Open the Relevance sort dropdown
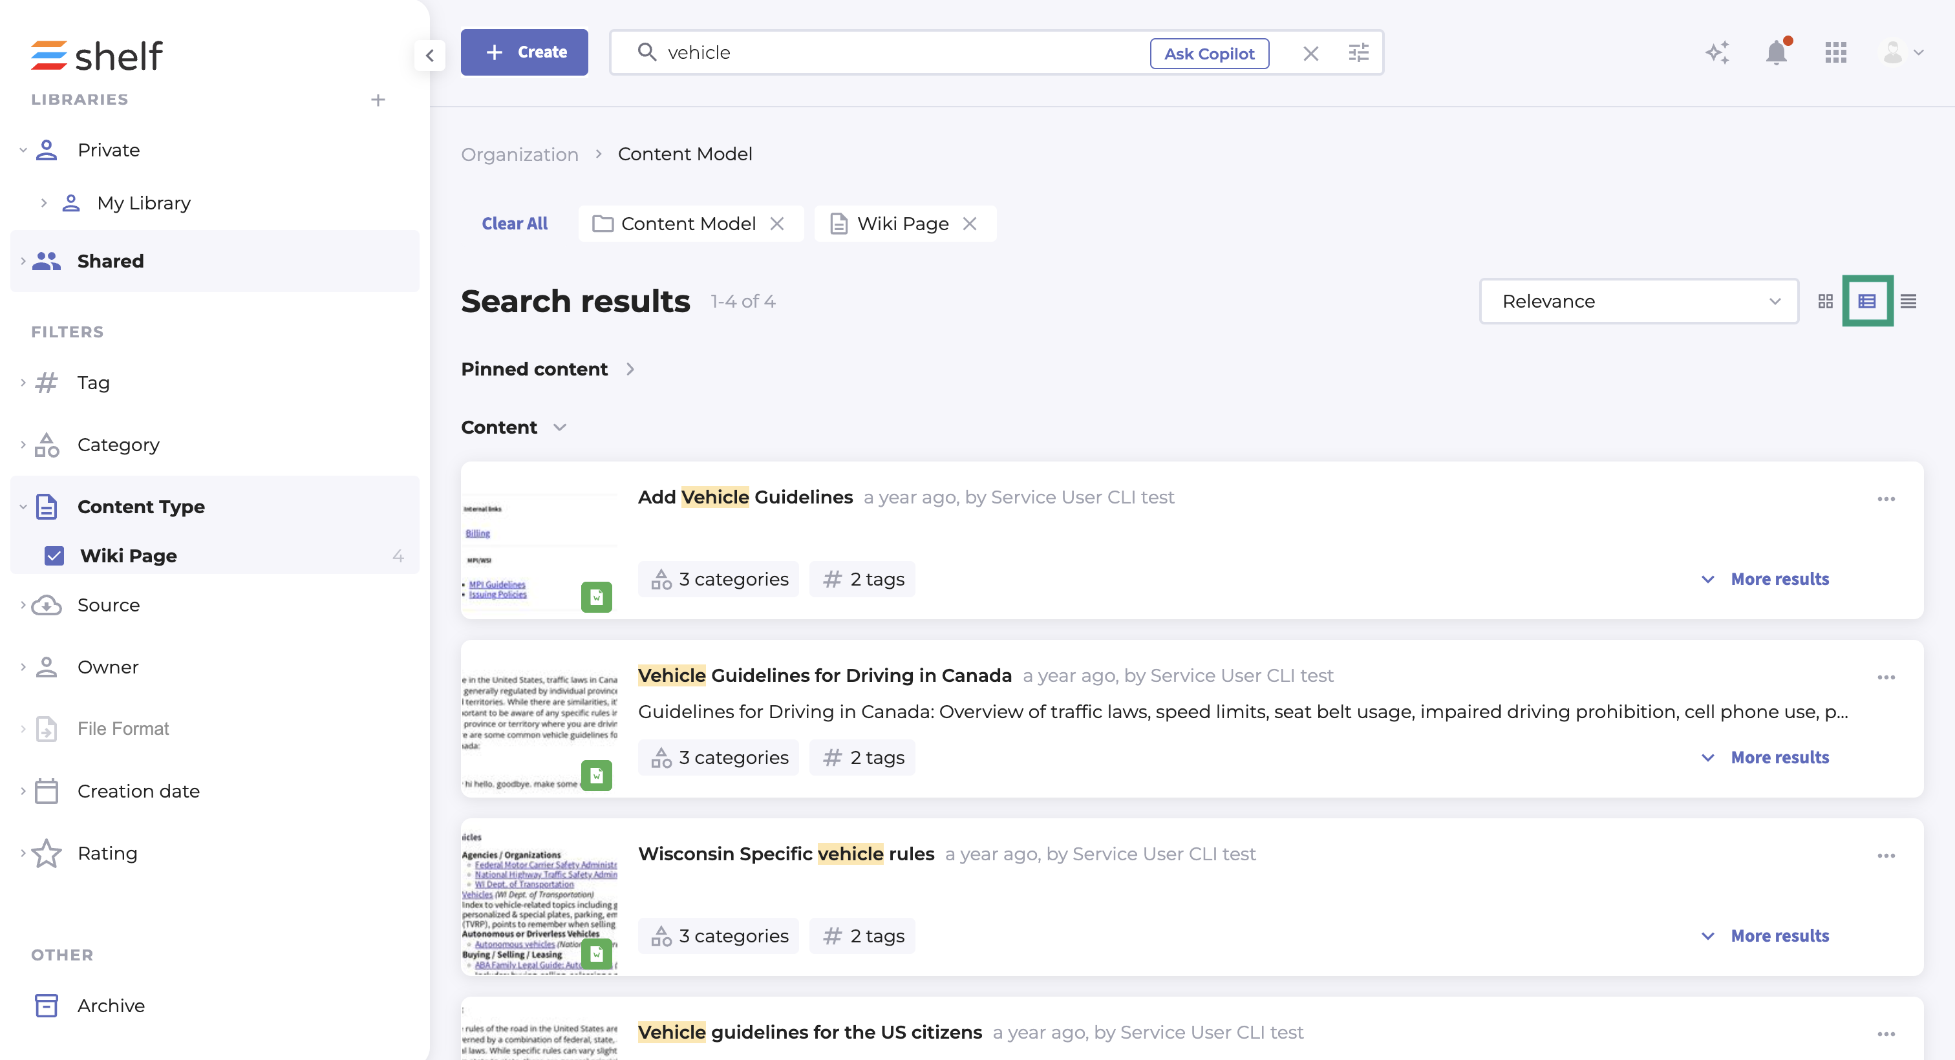The image size is (1955, 1060). coord(1638,301)
